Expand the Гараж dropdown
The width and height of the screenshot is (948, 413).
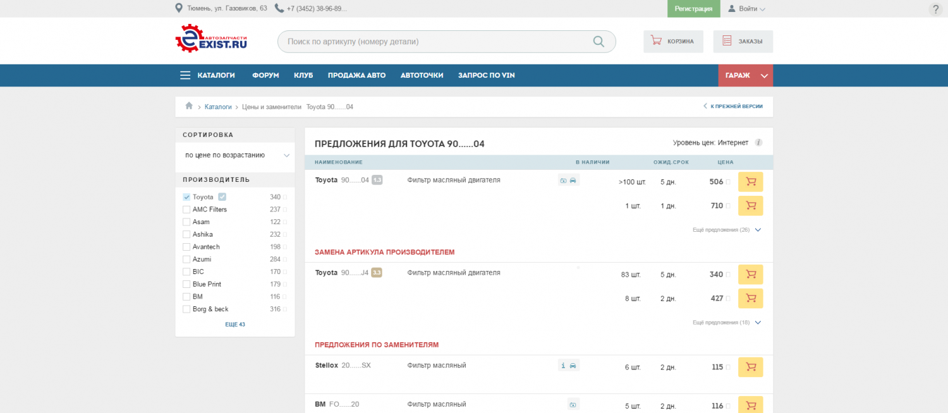click(x=746, y=75)
